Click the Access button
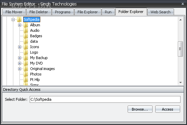 click(x=168, y=109)
